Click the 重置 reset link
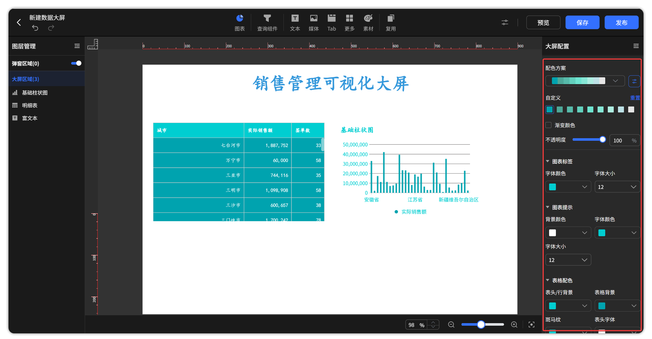The height and width of the screenshot is (339, 652). (635, 98)
